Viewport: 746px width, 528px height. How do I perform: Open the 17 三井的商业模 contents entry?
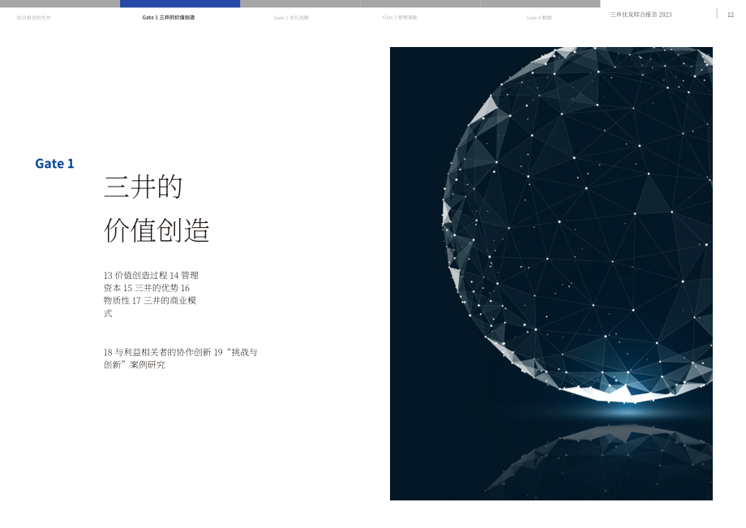(164, 301)
